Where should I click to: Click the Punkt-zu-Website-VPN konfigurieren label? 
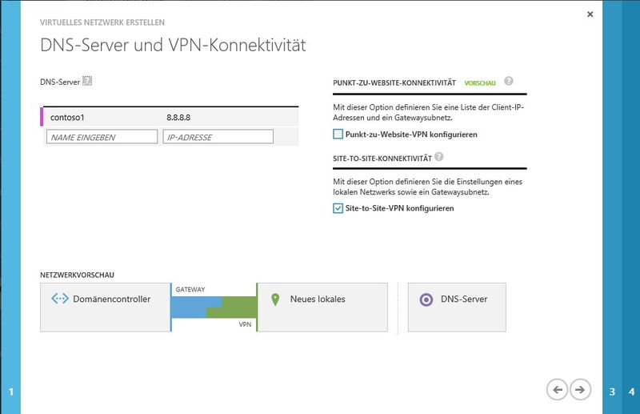[x=411, y=134]
